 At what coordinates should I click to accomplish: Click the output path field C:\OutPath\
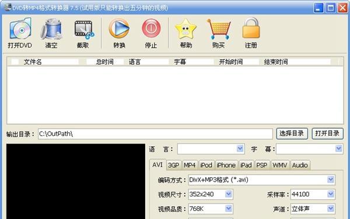pos(155,134)
